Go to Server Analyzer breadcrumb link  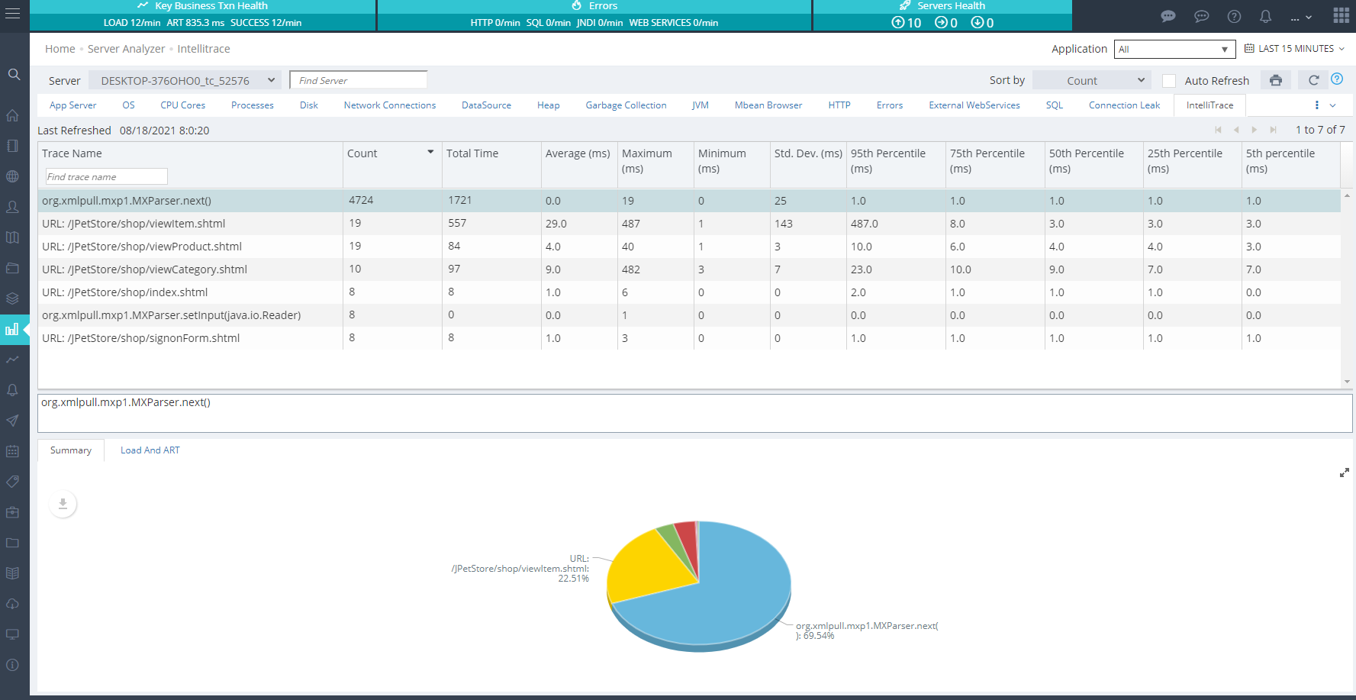point(126,49)
